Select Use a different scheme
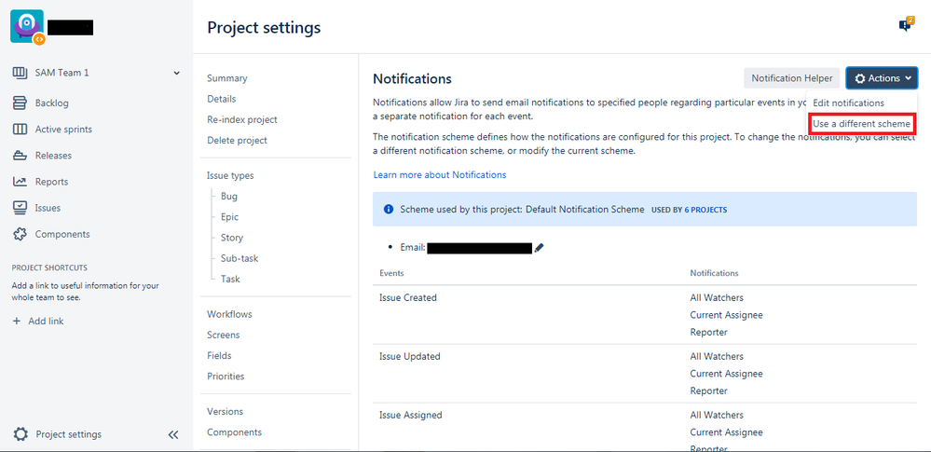 coord(861,124)
